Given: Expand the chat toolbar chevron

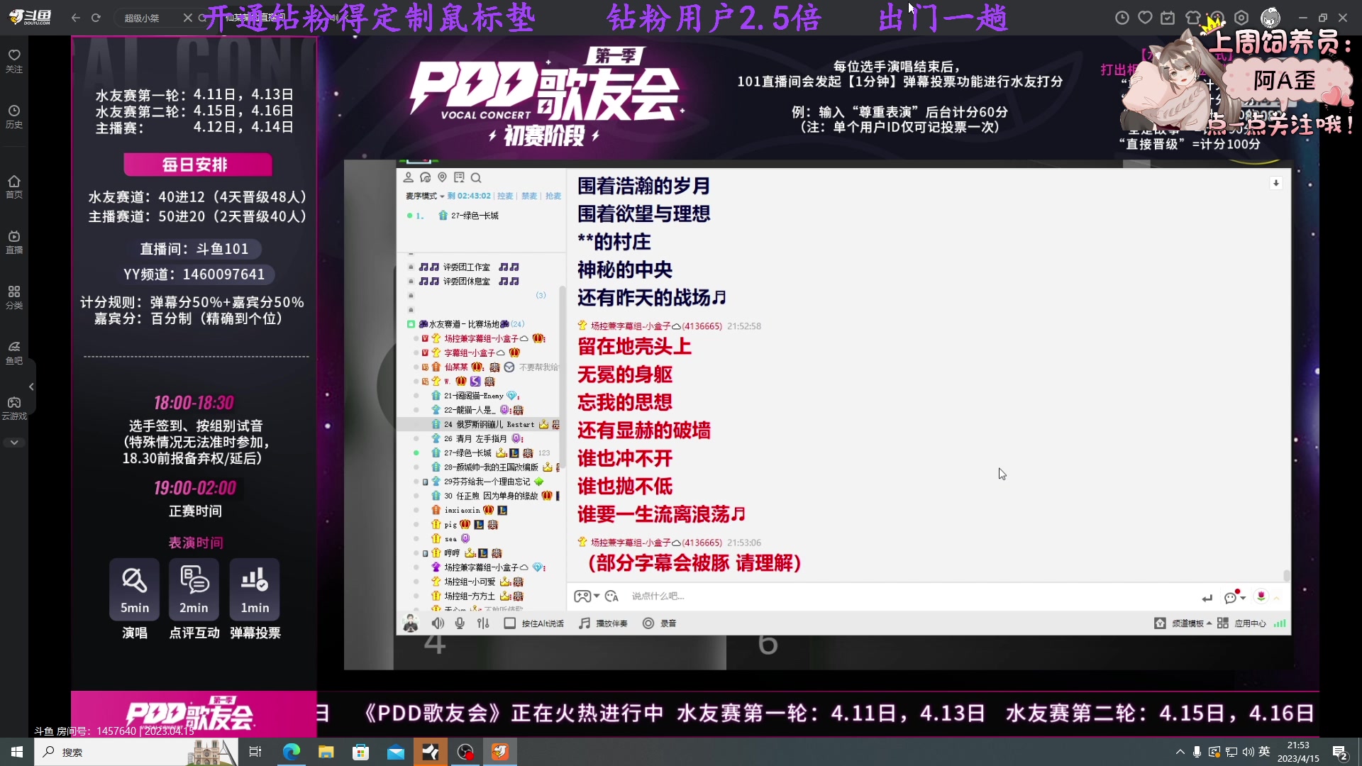Looking at the screenshot, I should coord(1277,598).
